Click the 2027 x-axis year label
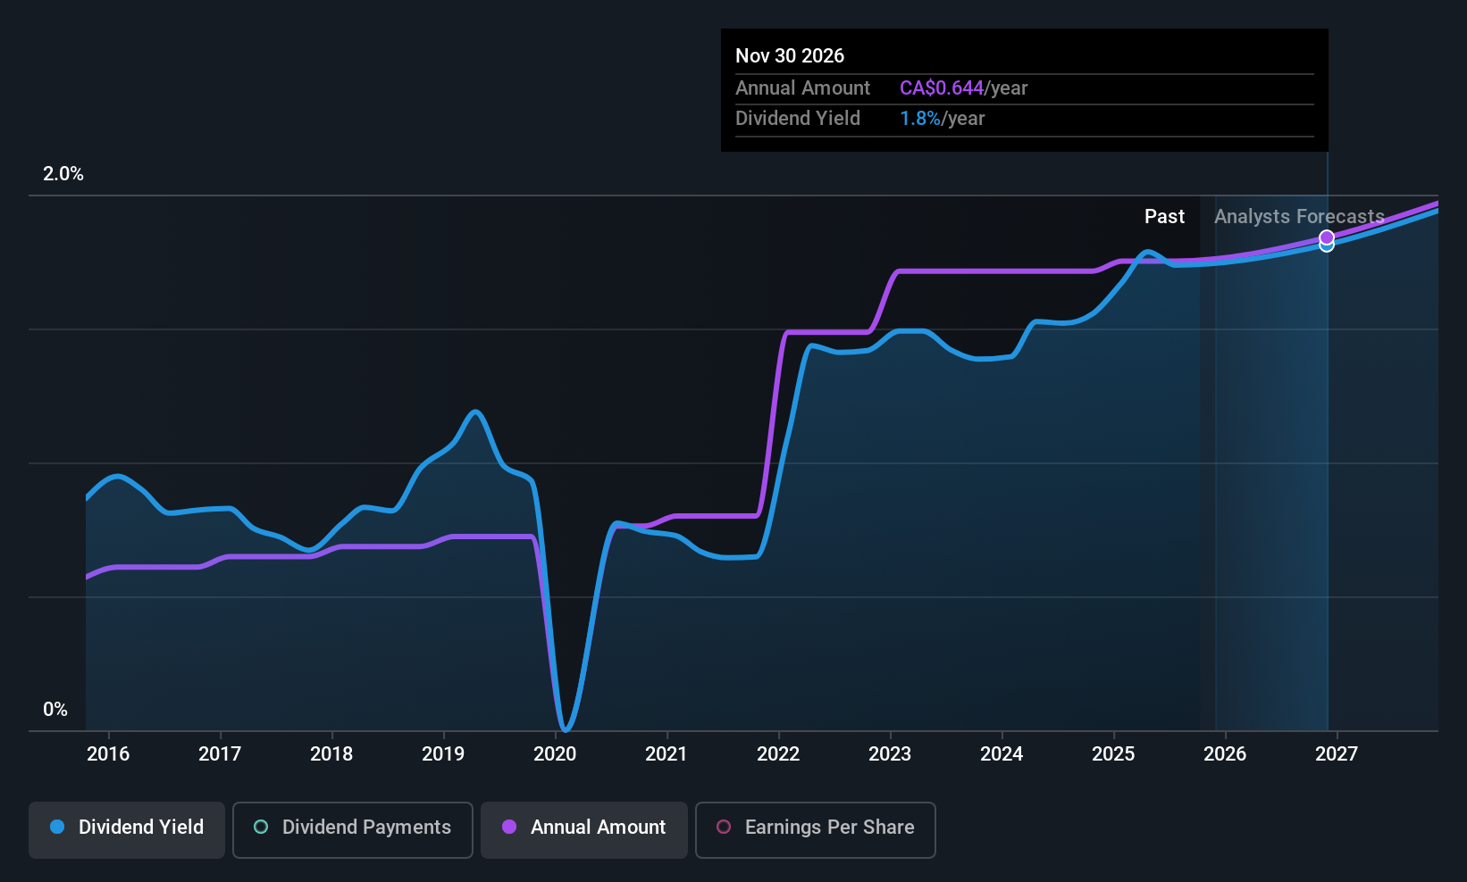This screenshot has height=882, width=1467. [x=1337, y=754]
